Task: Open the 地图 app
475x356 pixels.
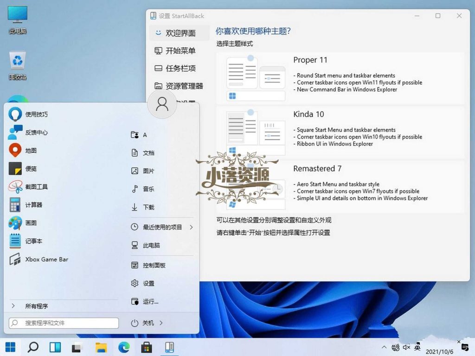Action: pyautogui.click(x=23, y=151)
